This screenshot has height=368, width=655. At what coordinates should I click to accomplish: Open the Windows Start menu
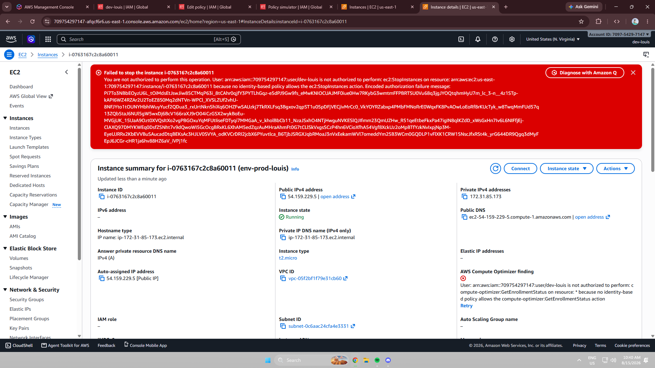click(x=268, y=360)
